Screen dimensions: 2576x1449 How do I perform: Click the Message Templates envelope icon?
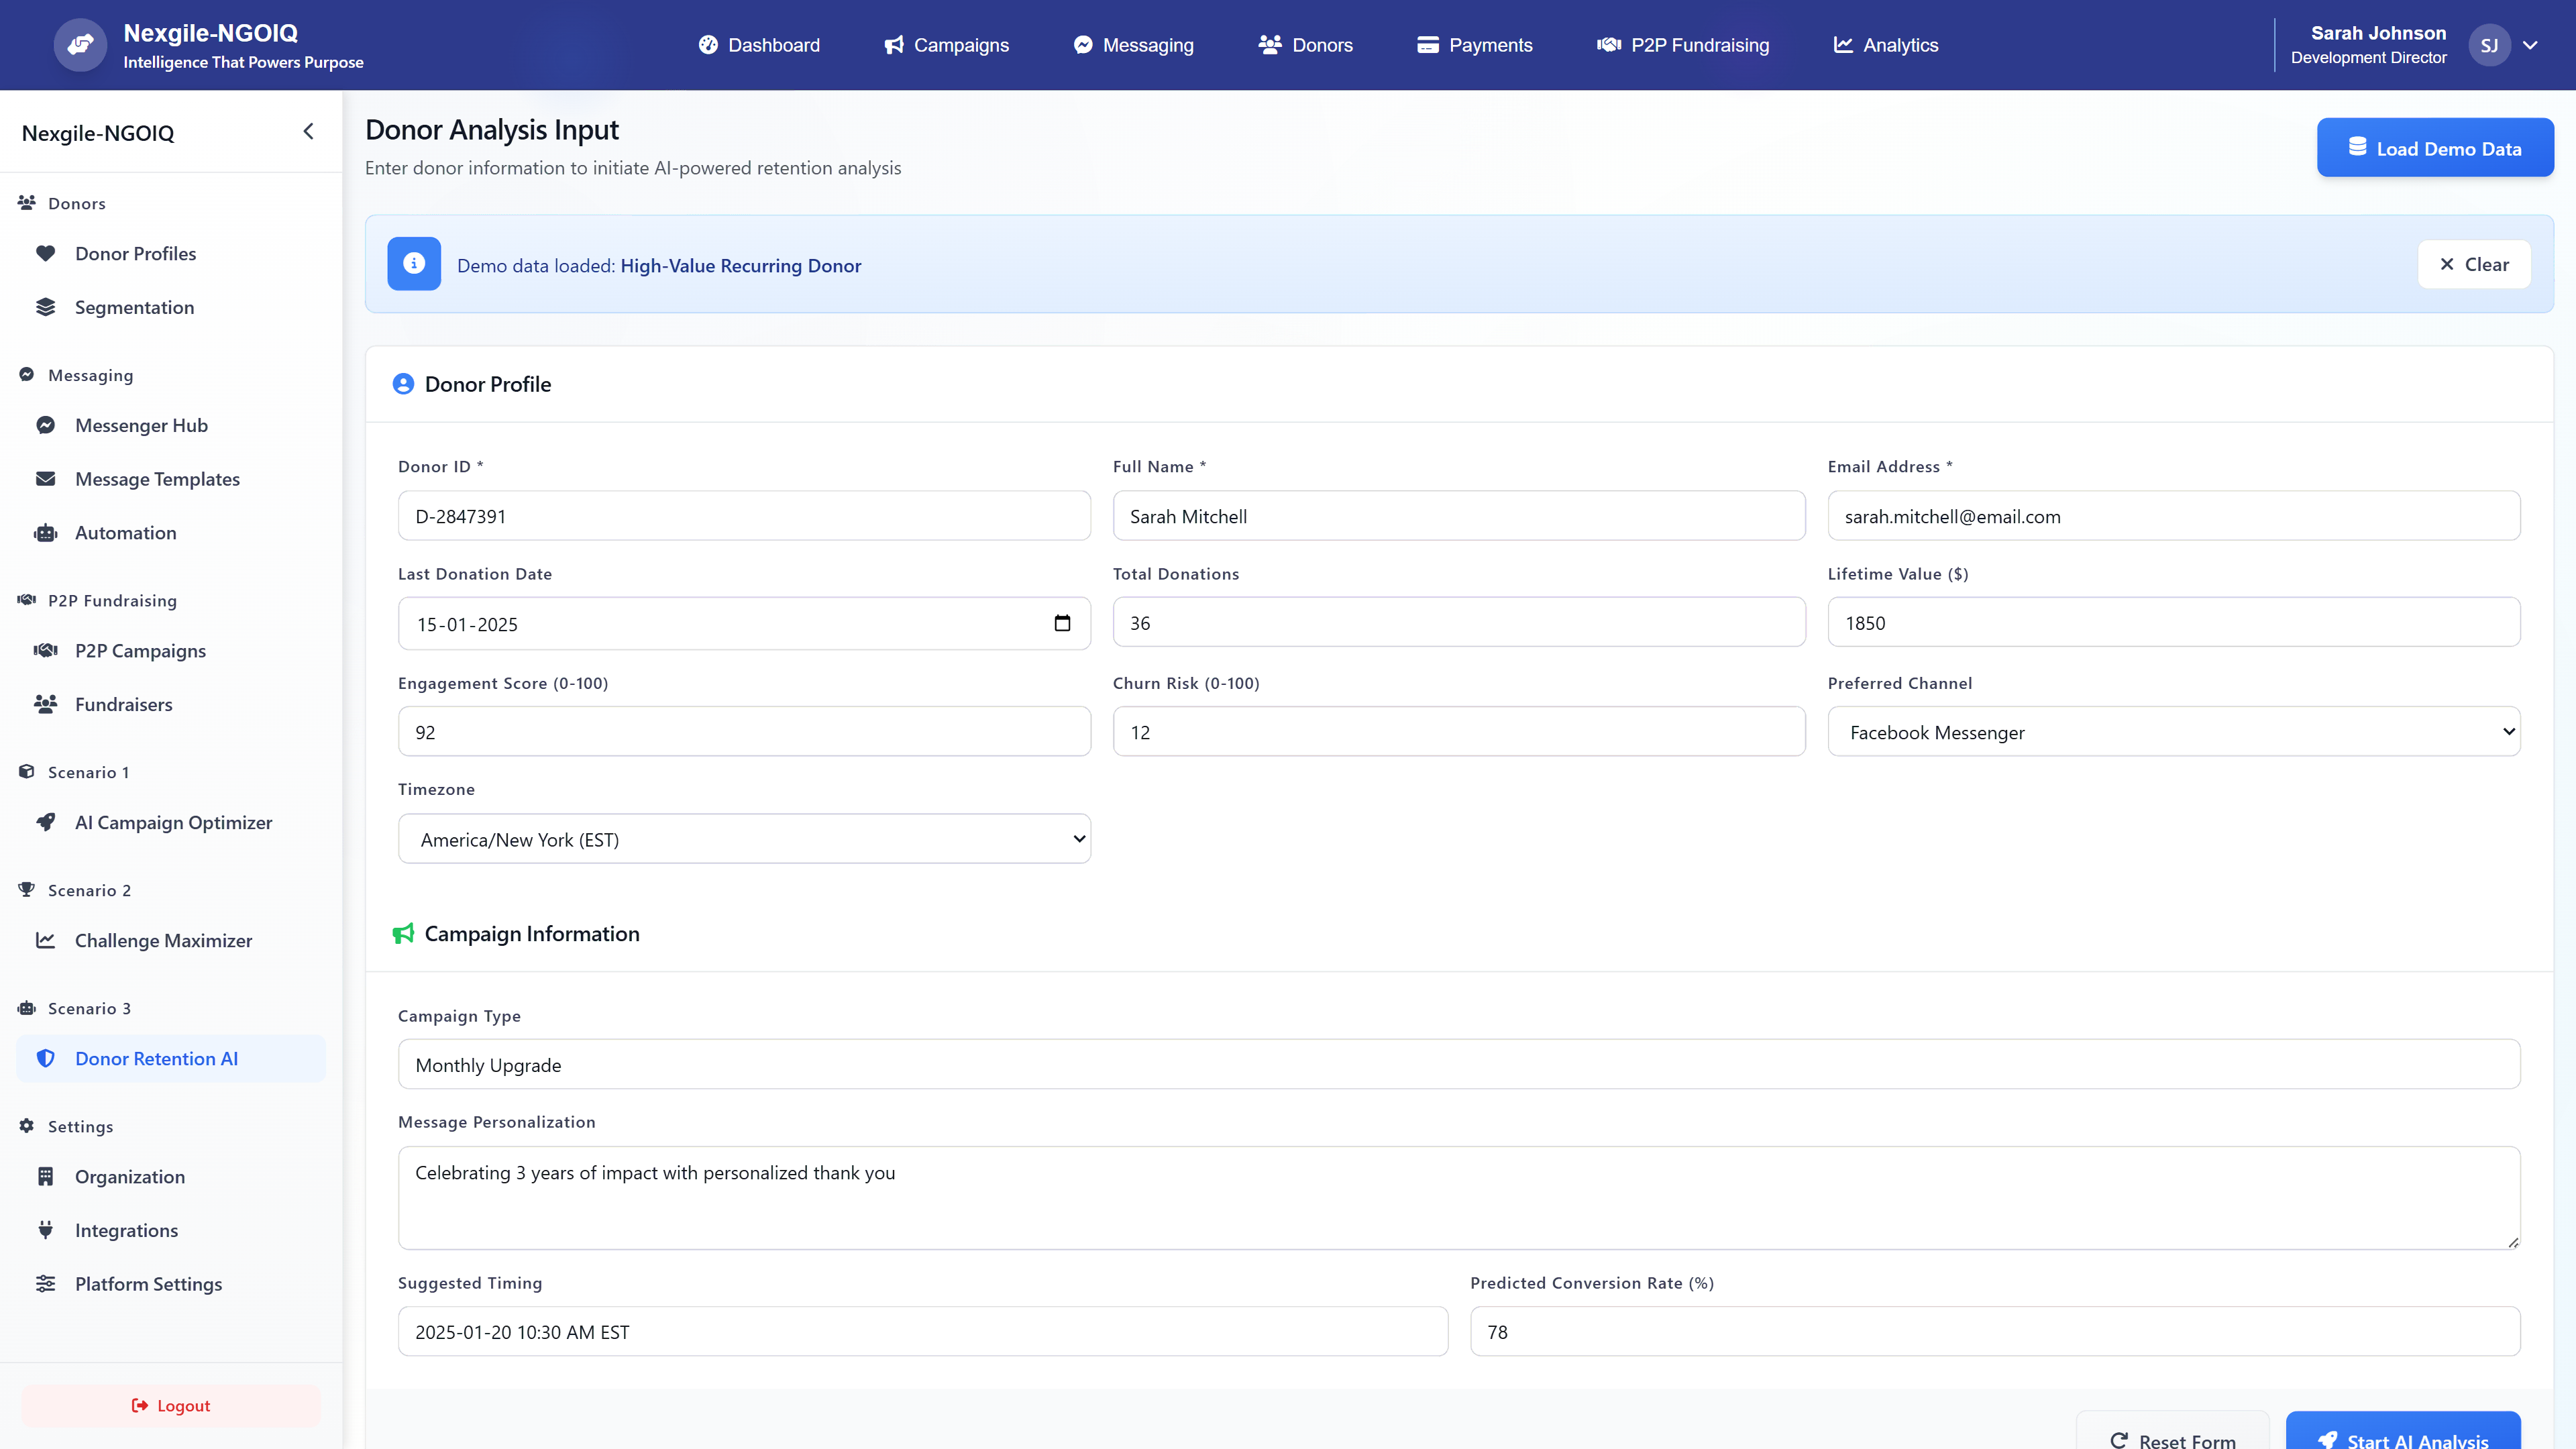pos(46,478)
